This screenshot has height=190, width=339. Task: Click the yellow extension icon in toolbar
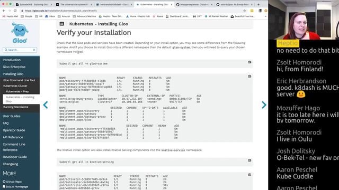pos(252,11)
